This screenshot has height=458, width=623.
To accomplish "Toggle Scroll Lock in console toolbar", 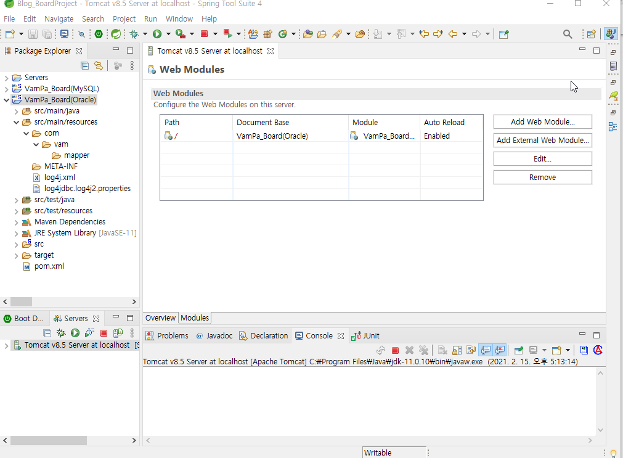I will 457,350.
